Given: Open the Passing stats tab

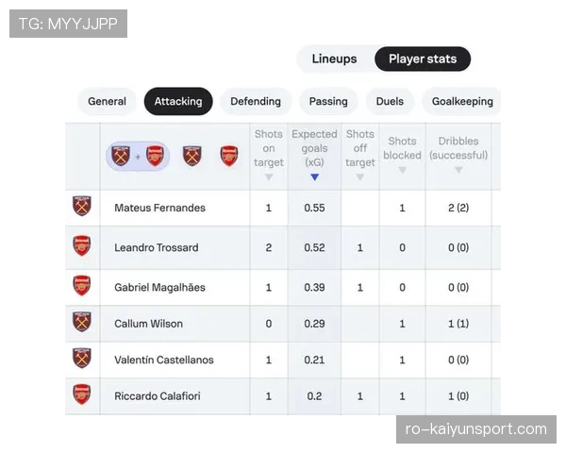Looking at the screenshot, I should (x=328, y=101).
